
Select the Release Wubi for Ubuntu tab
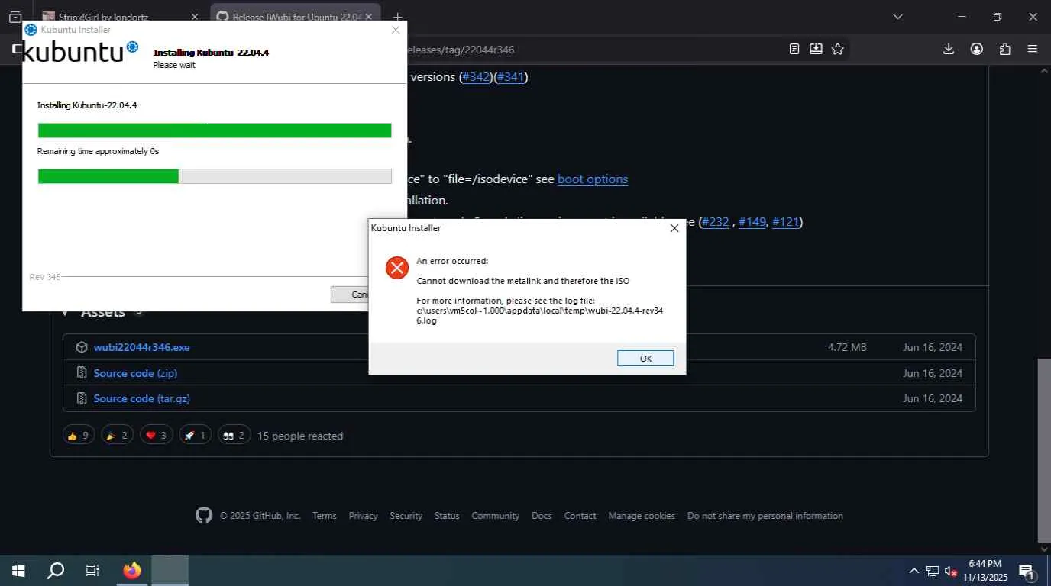[x=296, y=17]
